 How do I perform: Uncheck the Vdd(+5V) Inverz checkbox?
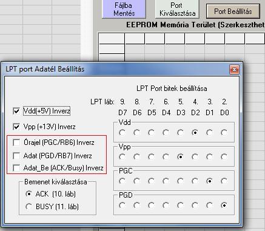tap(16, 111)
